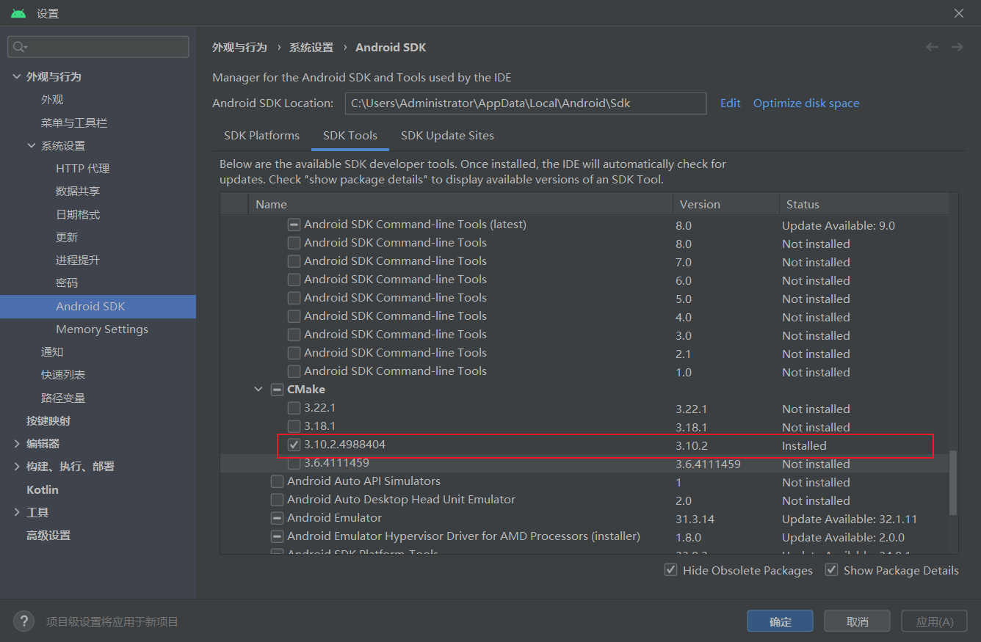Select the SDK Tools tab

[x=350, y=136]
